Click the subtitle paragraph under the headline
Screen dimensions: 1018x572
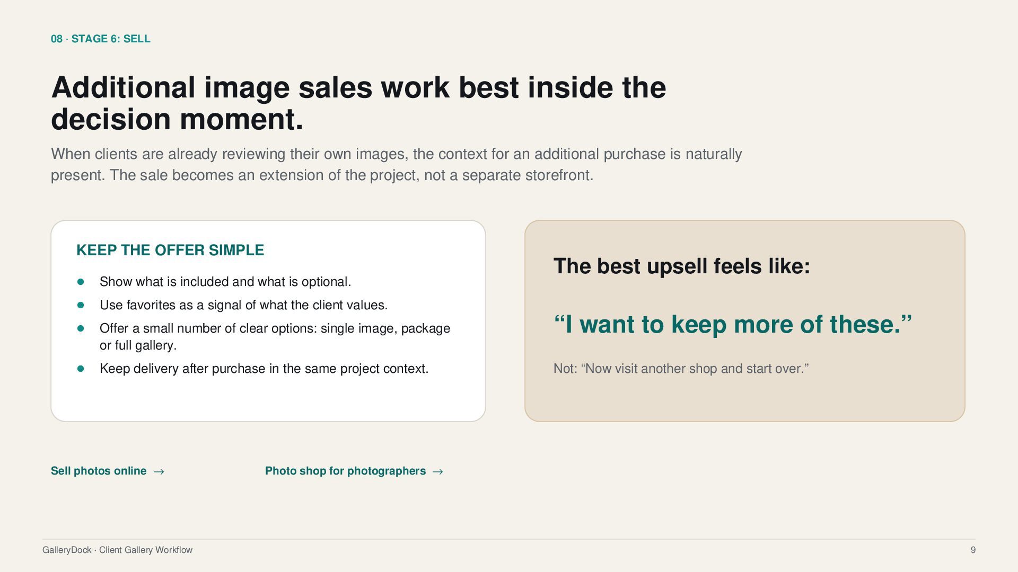(x=396, y=164)
